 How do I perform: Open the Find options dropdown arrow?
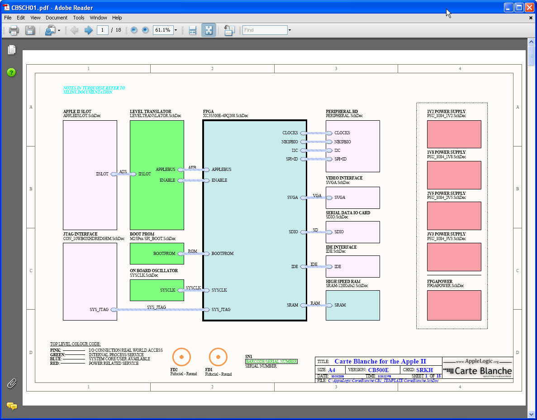(x=290, y=30)
